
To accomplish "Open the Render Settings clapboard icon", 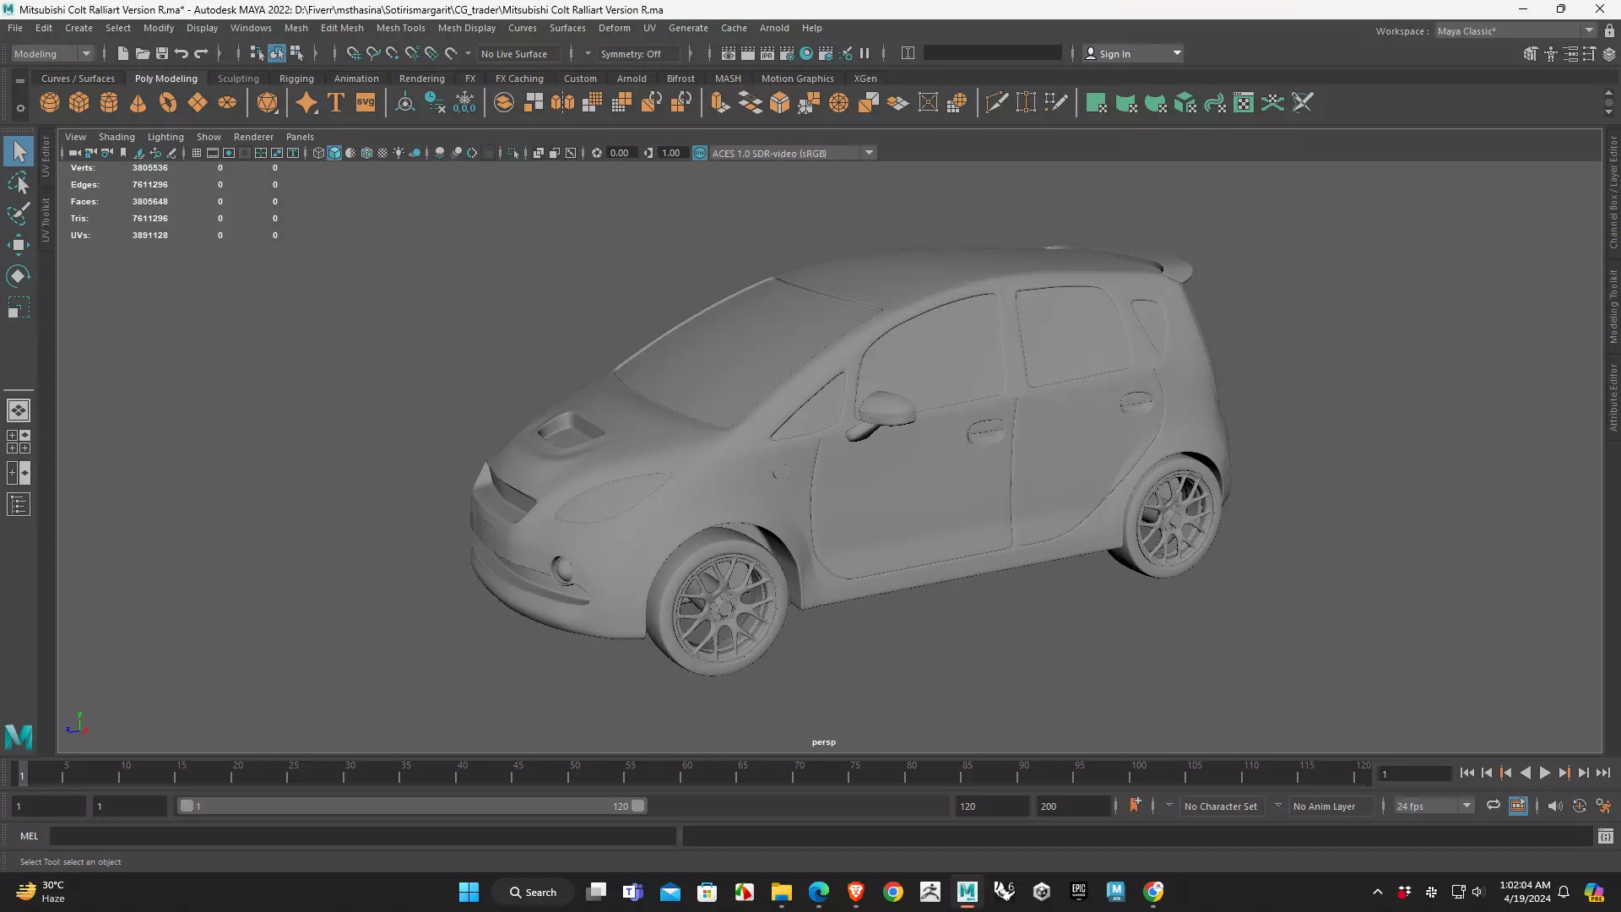I will (x=787, y=53).
